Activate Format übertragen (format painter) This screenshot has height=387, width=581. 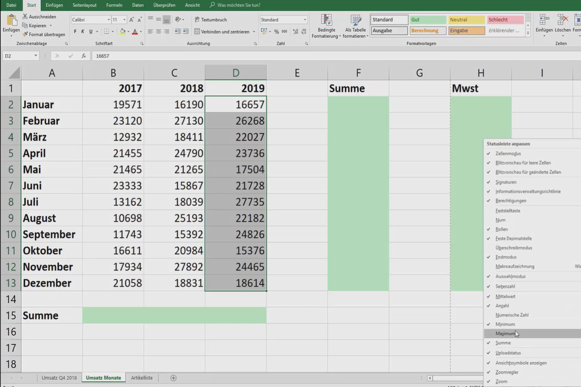click(26, 34)
